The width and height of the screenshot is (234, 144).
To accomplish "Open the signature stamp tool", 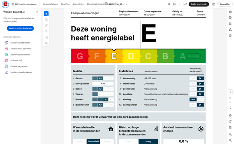I will [46, 43].
